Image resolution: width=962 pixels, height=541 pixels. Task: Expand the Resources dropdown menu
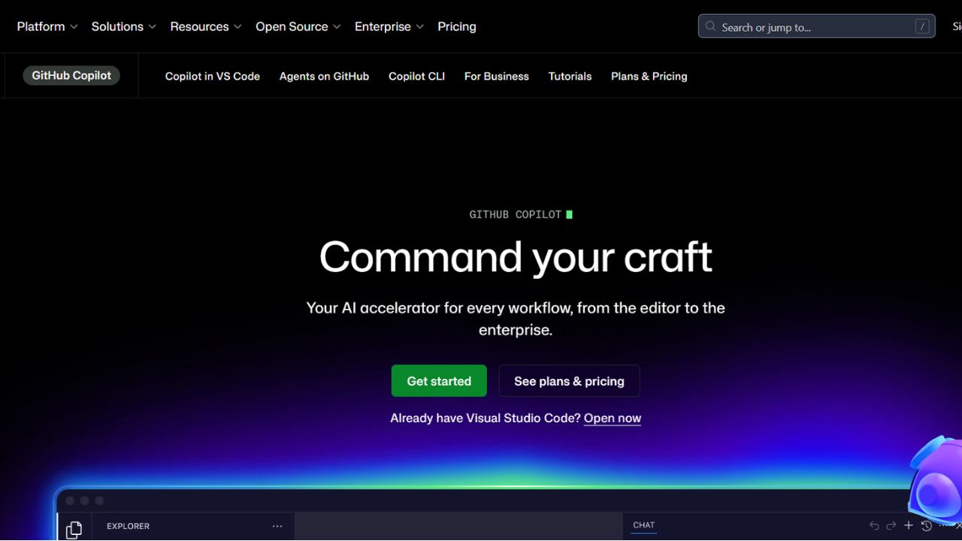(x=206, y=26)
